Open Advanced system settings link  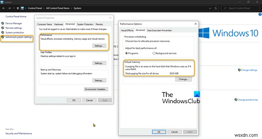pyautogui.click(x=19, y=37)
